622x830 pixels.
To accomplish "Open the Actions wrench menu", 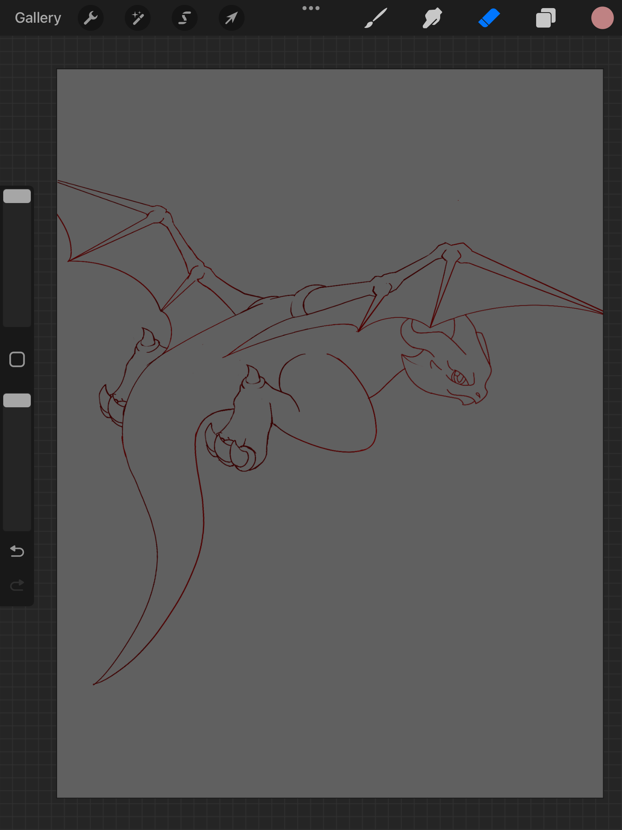I will [91, 18].
